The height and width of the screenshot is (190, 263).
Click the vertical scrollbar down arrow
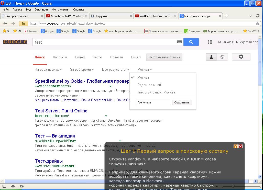click(x=260, y=177)
